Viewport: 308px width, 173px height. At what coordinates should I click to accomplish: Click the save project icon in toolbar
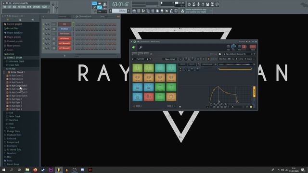(x=207, y=4)
